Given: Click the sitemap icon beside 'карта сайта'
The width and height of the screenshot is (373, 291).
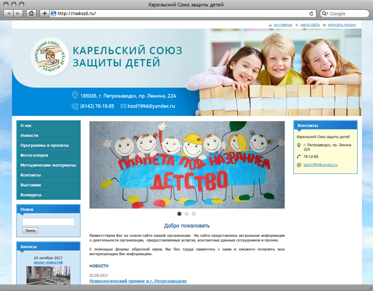Looking at the screenshot, I should 297,25.
